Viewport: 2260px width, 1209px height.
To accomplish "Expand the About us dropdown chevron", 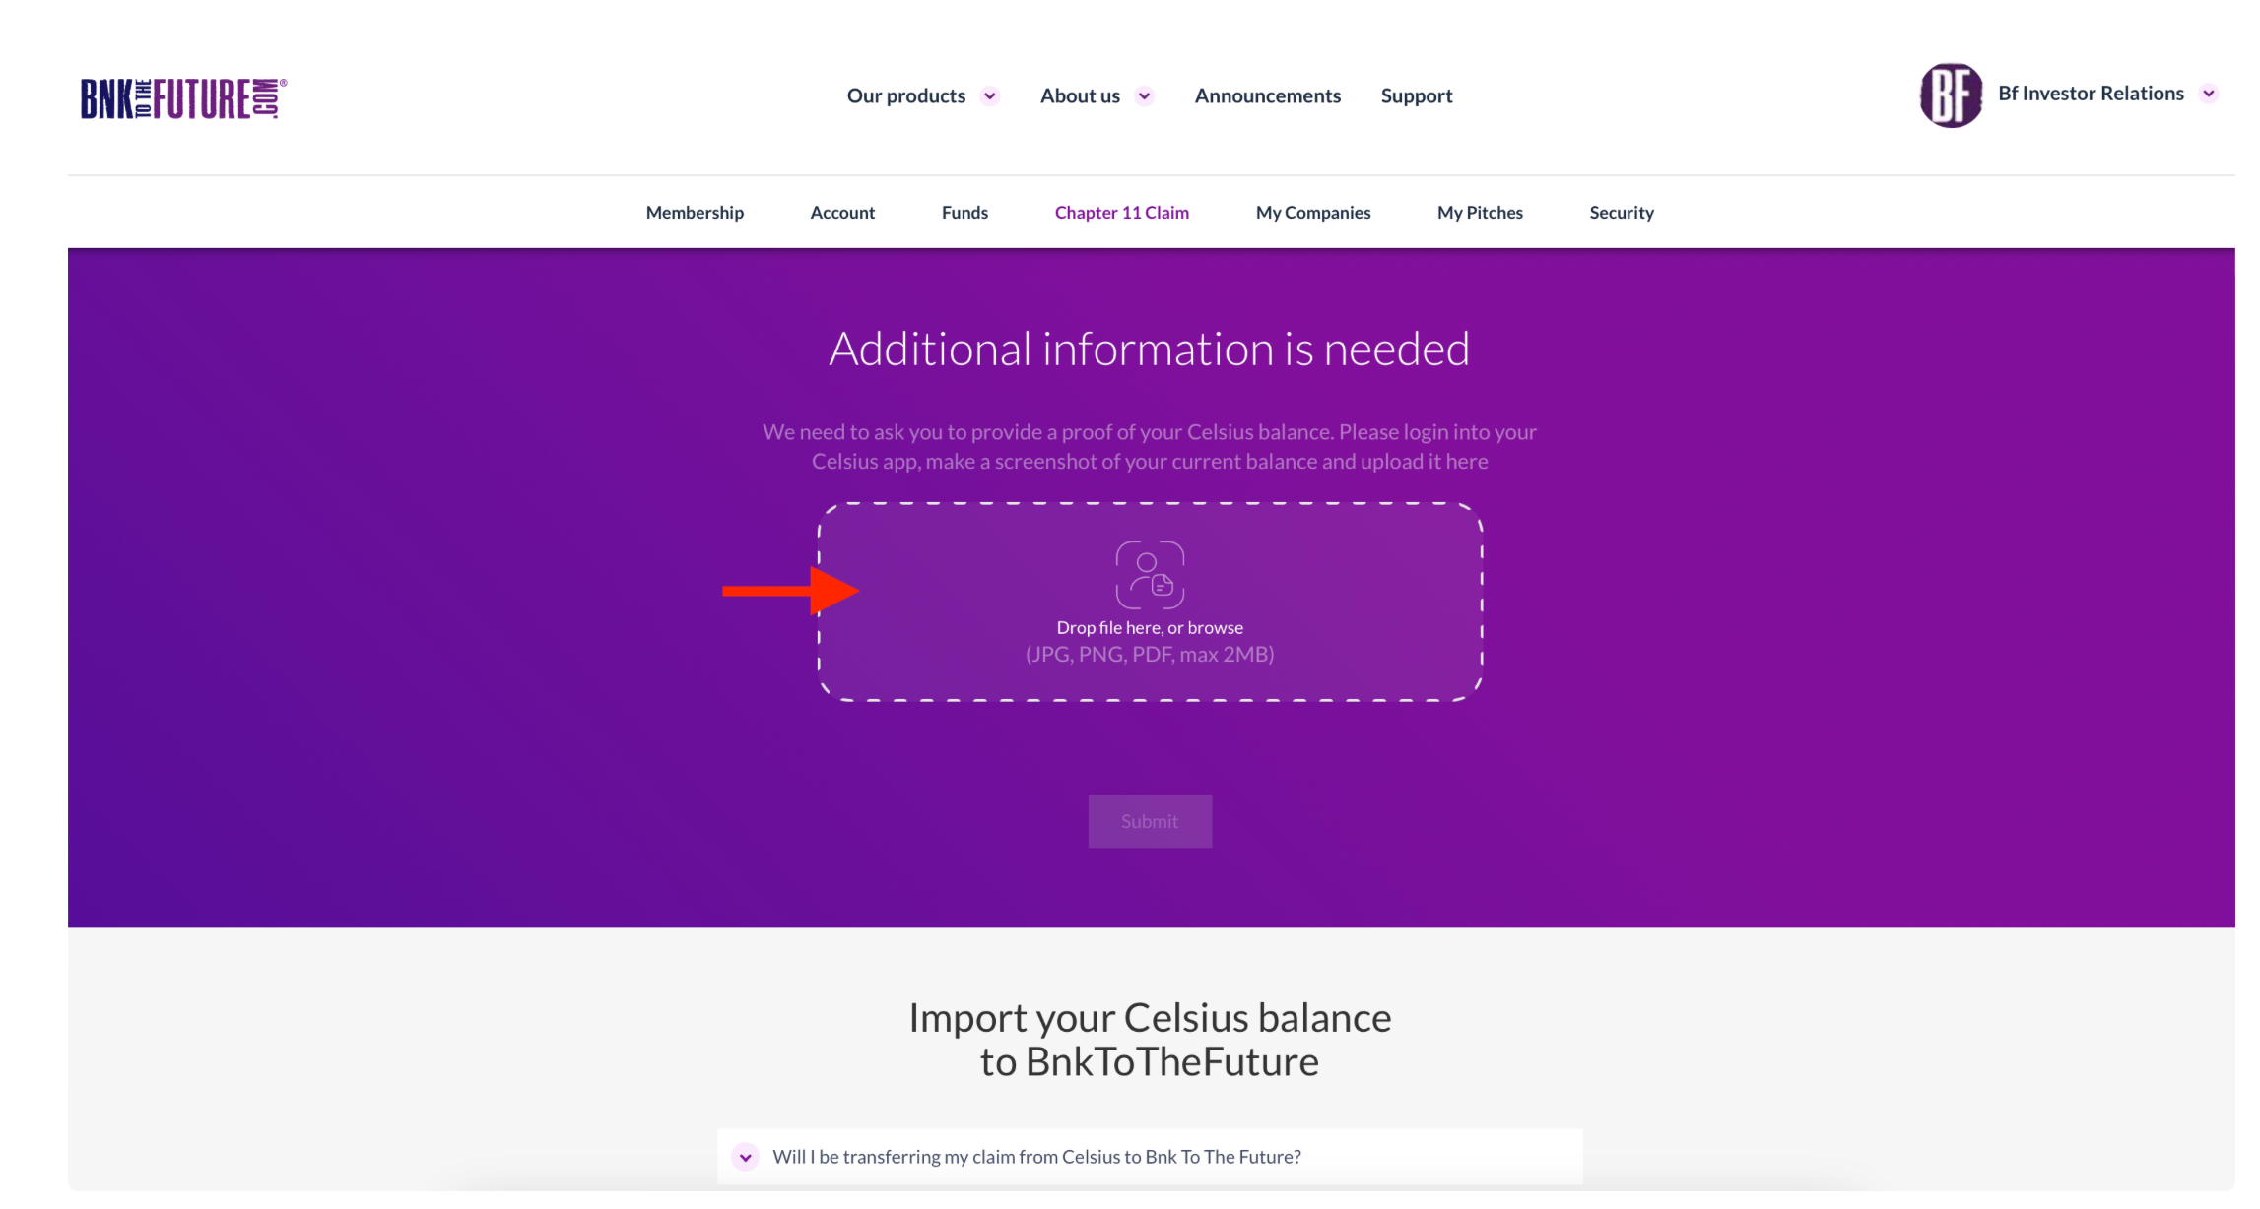I will (1144, 96).
